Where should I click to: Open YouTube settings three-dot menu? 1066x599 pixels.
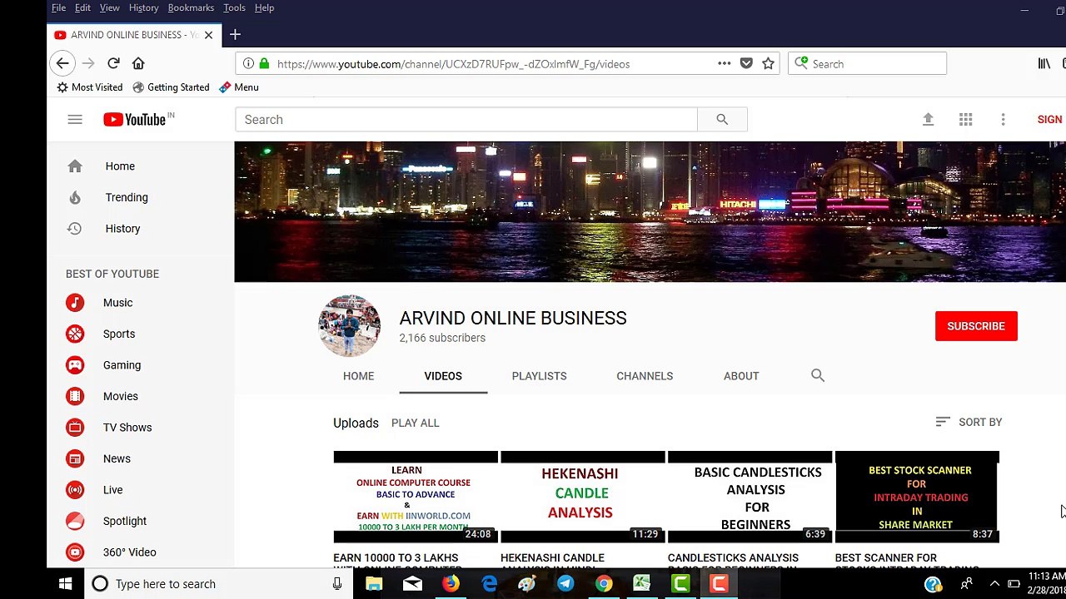click(1003, 120)
